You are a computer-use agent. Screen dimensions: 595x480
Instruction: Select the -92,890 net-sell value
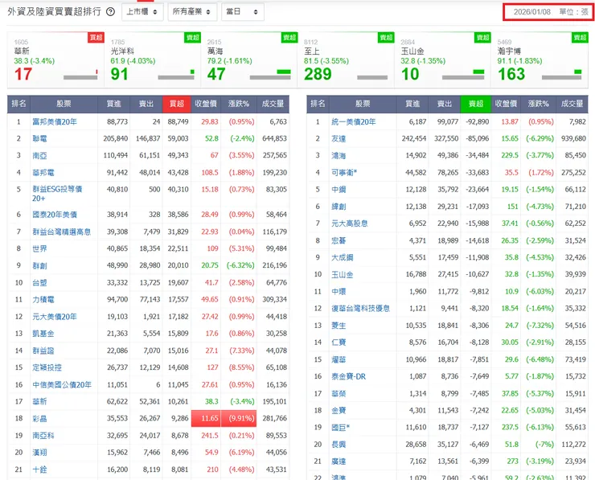(478, 121)
